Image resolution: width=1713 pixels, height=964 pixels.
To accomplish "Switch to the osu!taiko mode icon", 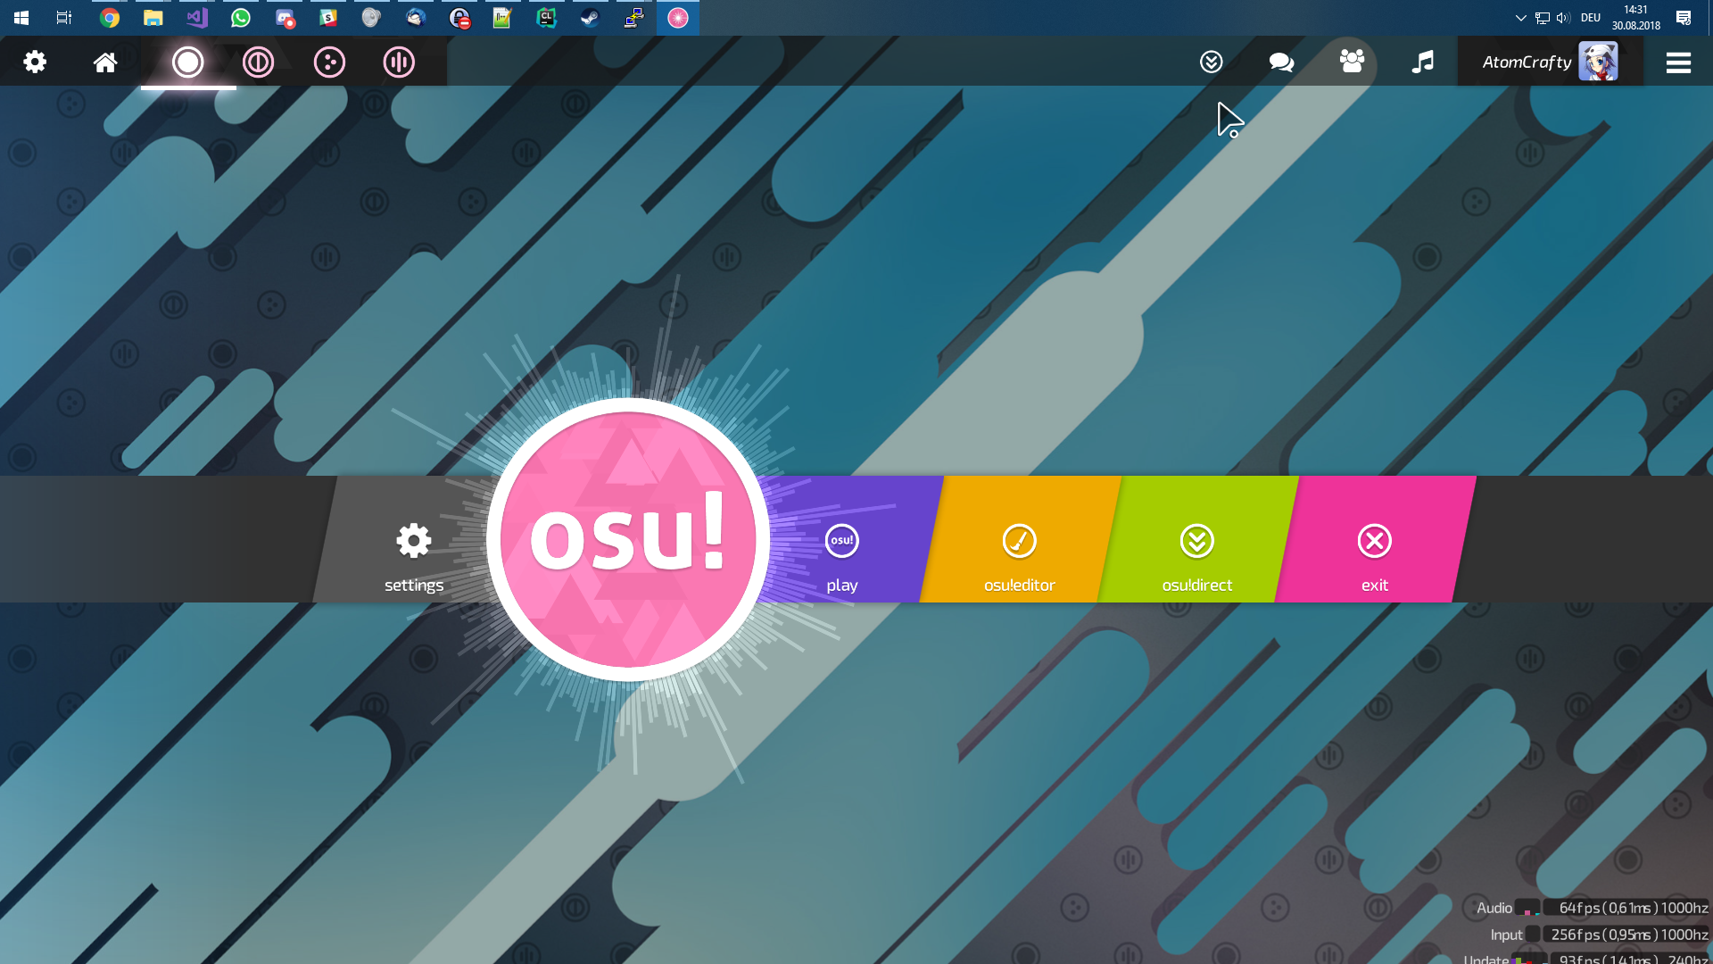I will tap(258, 62).
